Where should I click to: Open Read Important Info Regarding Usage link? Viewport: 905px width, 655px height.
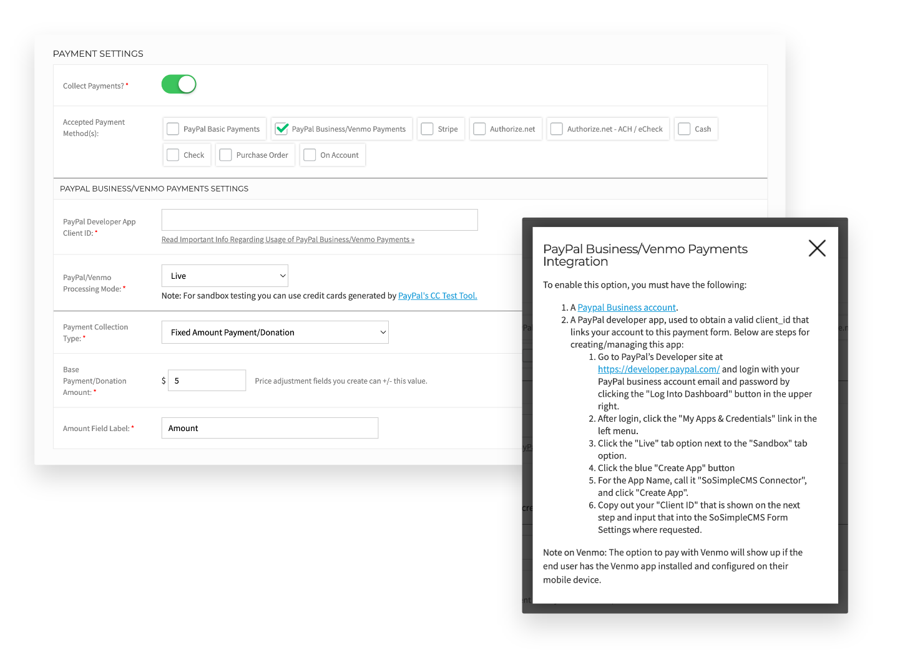288,240
